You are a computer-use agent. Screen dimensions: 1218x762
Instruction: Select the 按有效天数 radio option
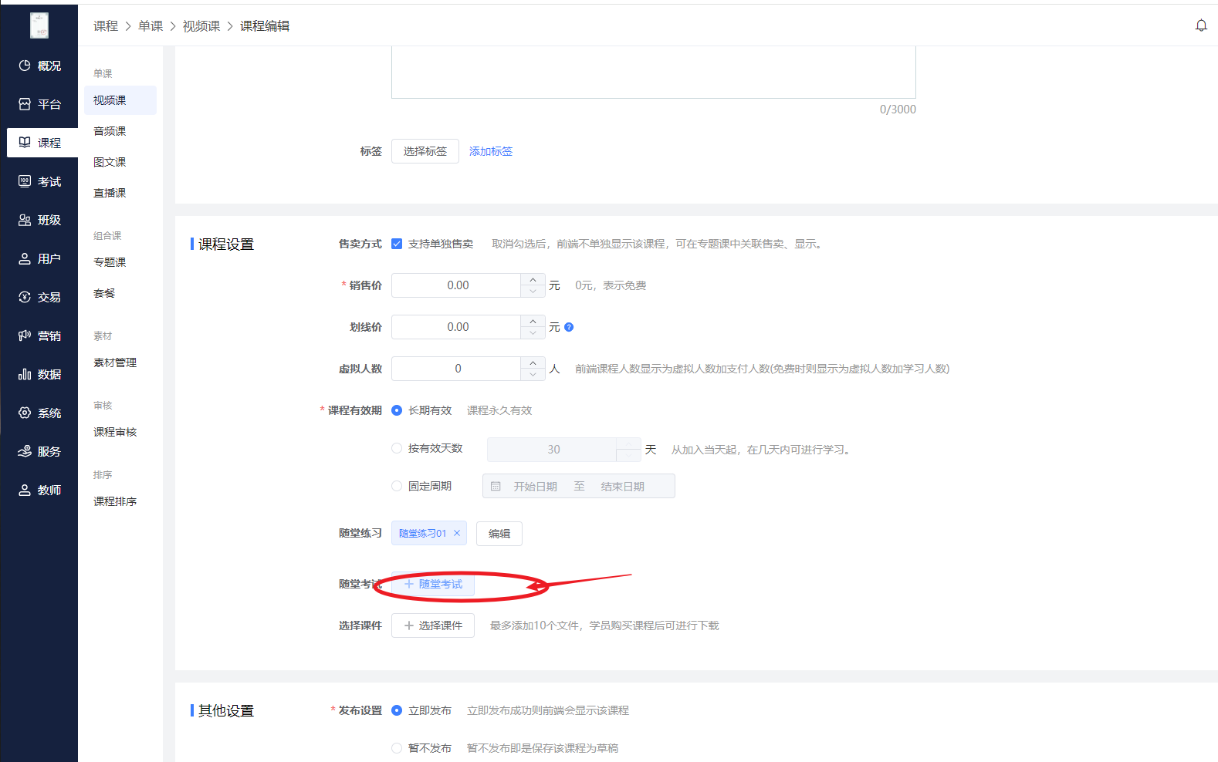coord(397,448)
